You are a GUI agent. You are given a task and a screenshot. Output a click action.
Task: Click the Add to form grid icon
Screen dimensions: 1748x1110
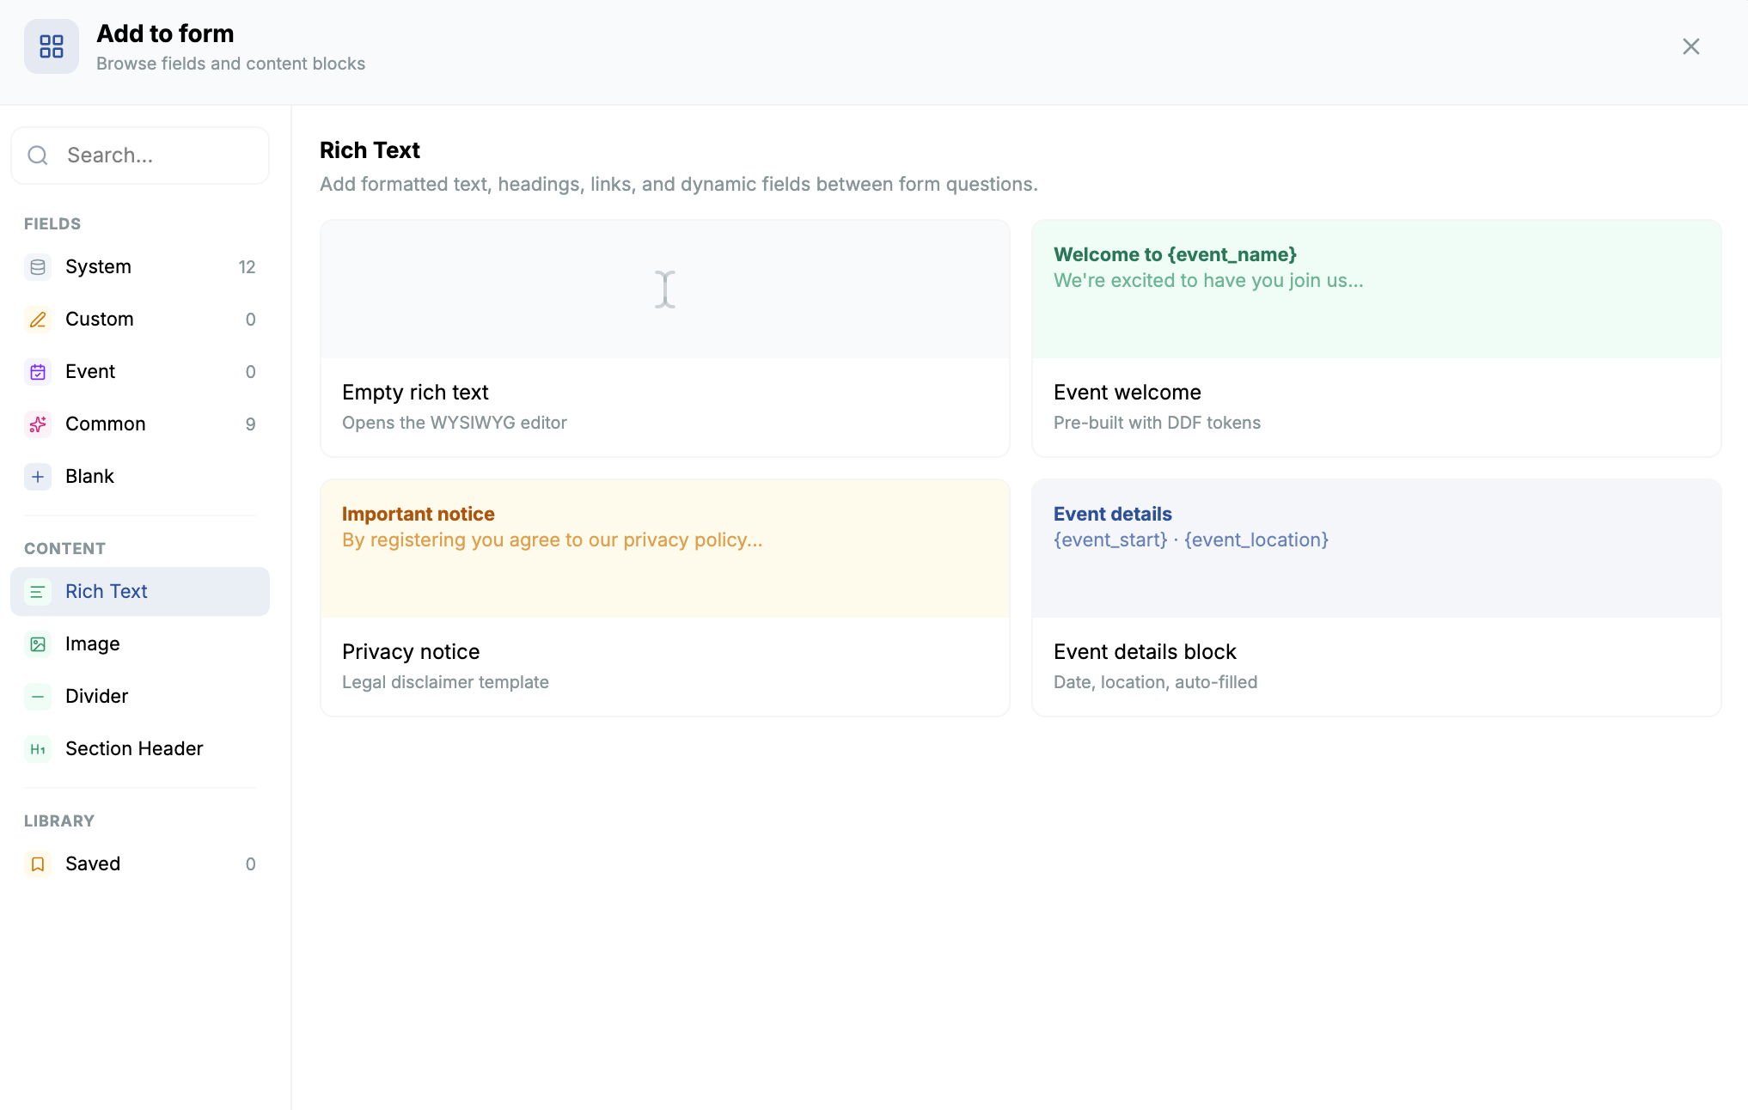(x=52, y=46)
